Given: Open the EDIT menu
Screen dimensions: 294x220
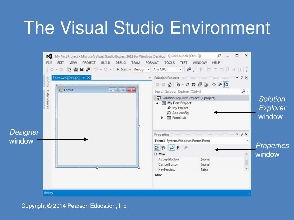Looking at the screenshot, I should pos(60,63).
